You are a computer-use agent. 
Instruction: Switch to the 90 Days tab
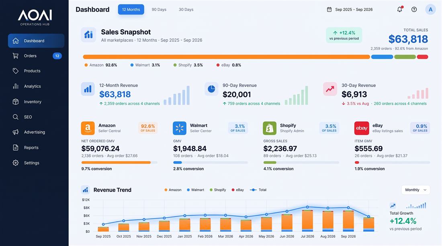click(159, 9)
